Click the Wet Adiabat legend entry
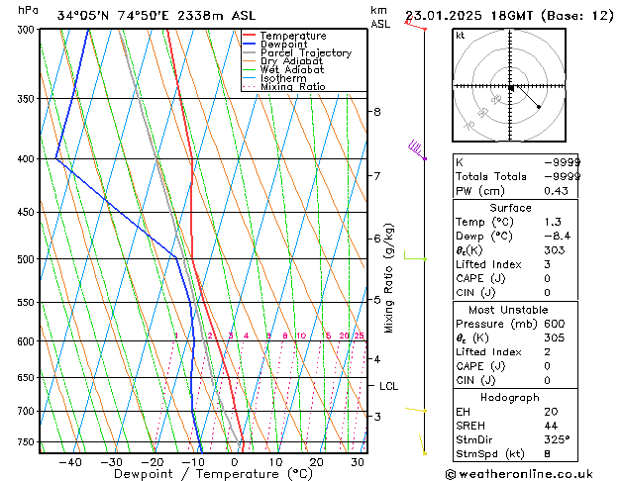This screenshot has width=623, height=481. (x=283, y=69)
